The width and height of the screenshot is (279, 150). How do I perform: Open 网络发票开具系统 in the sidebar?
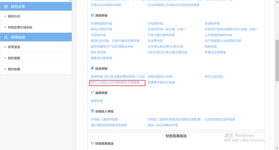tap(20, 27)
